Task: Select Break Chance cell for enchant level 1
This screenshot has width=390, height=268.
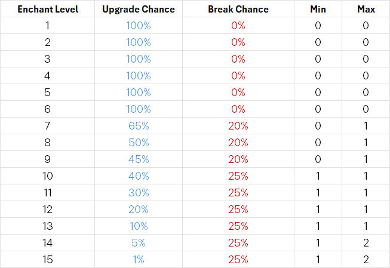Action: point(238,26)
